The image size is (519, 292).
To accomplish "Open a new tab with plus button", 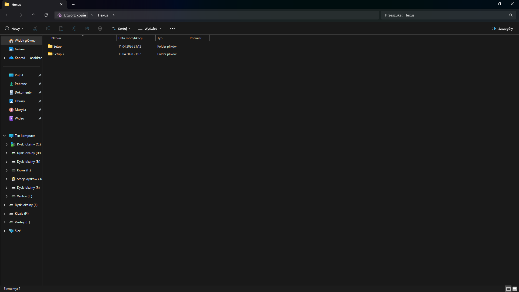I will point(73,4).
